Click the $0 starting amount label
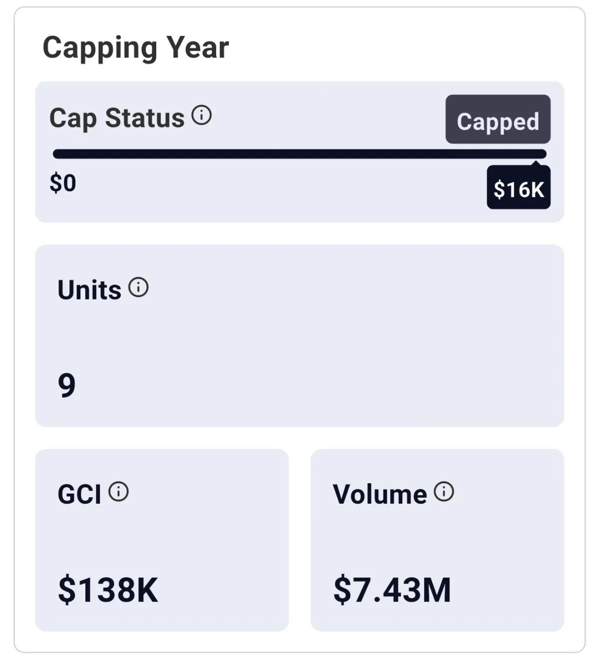This screenshot has width=599, height=659. click(63, 183)
